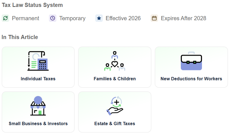The image size is (230, 134).
Task: Select the Expires After 2028 legend text
Action: tap(184, 19)
